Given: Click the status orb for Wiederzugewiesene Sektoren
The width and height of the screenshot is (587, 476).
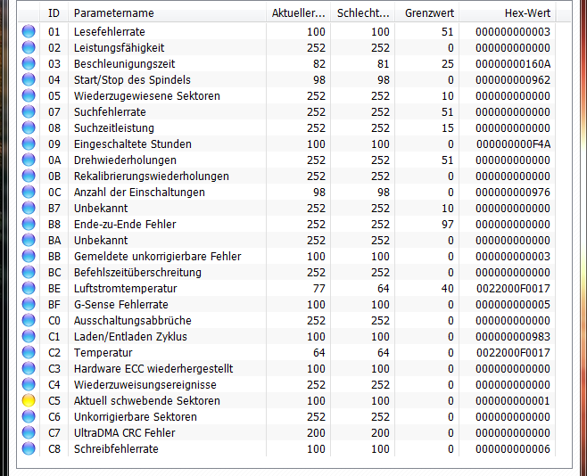Looking at the screenshot, I should [x=29, y=95].
